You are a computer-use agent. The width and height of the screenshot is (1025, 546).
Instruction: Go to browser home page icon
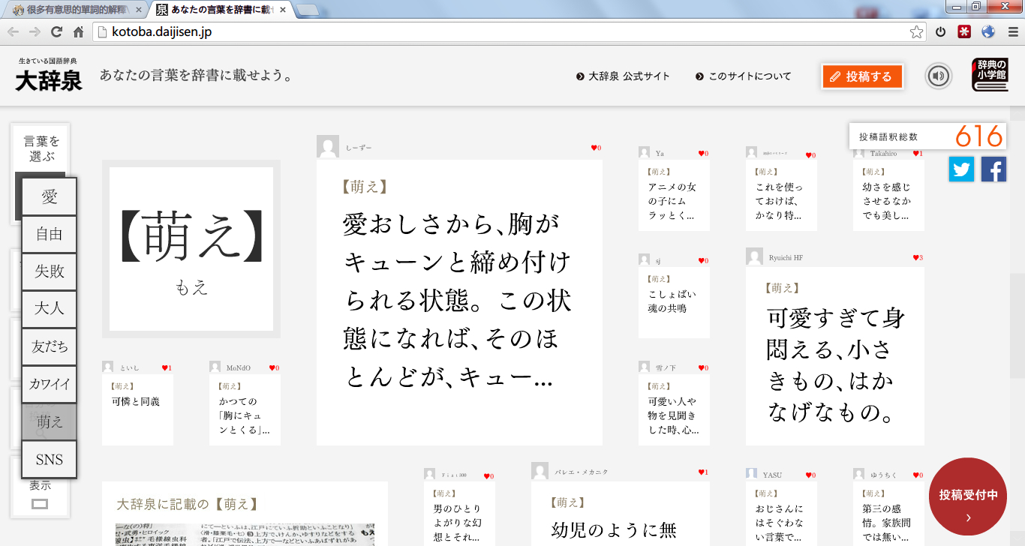tap(78, 32)
